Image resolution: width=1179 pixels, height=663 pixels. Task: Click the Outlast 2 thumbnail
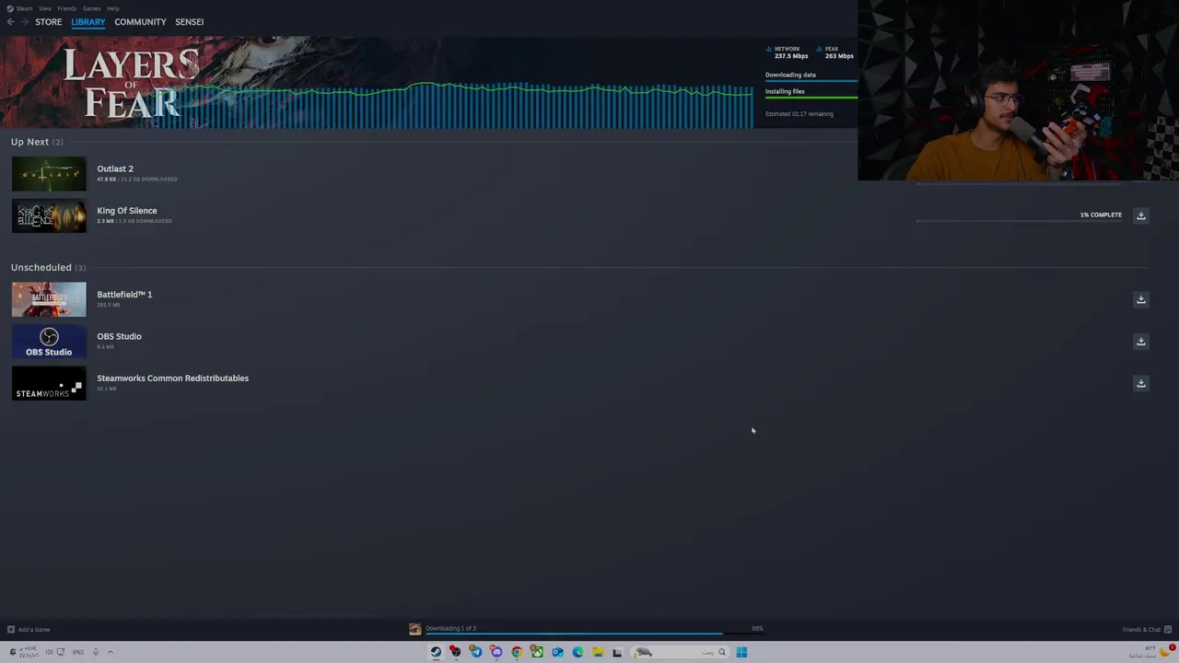(49, 174)
